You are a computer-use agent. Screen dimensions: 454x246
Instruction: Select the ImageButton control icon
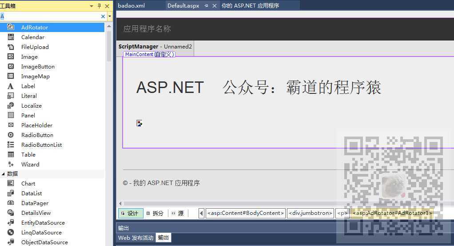point(11,66)
